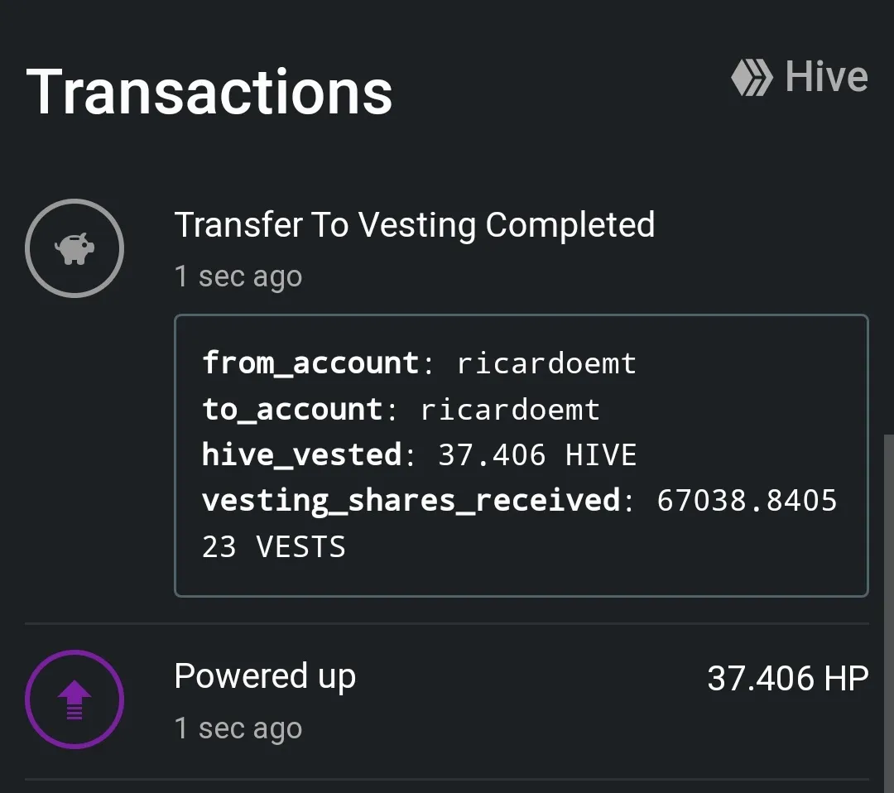
Task: Select the vesting_shares_received VESTS value
Action: pyautogui.click(x=519, y=523)
